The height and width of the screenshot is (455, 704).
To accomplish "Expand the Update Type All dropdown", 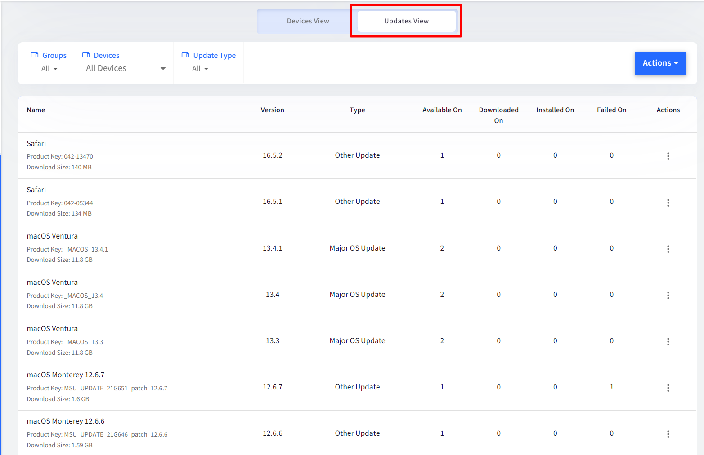I will [200, 69].
